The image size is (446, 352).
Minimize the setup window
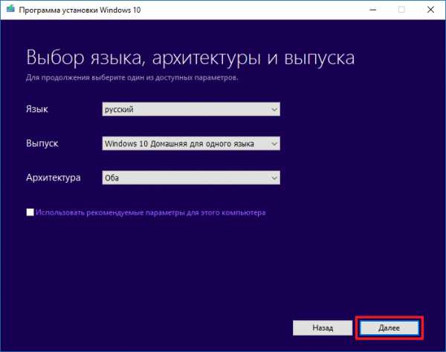(373, 10)
